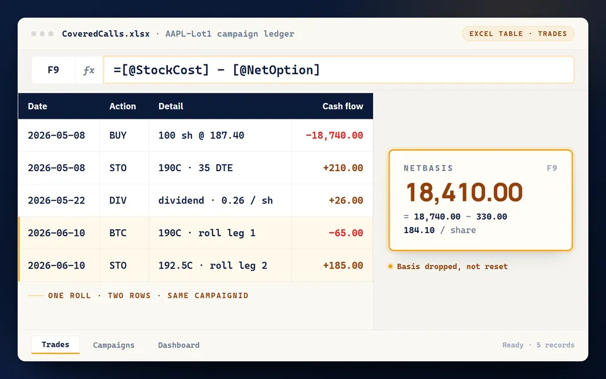This screenshot has width=606, height=379.
Task: Click the EXCEL TABLE · TRADES badge
Action: pyautogui.click(x=518, y=33)
